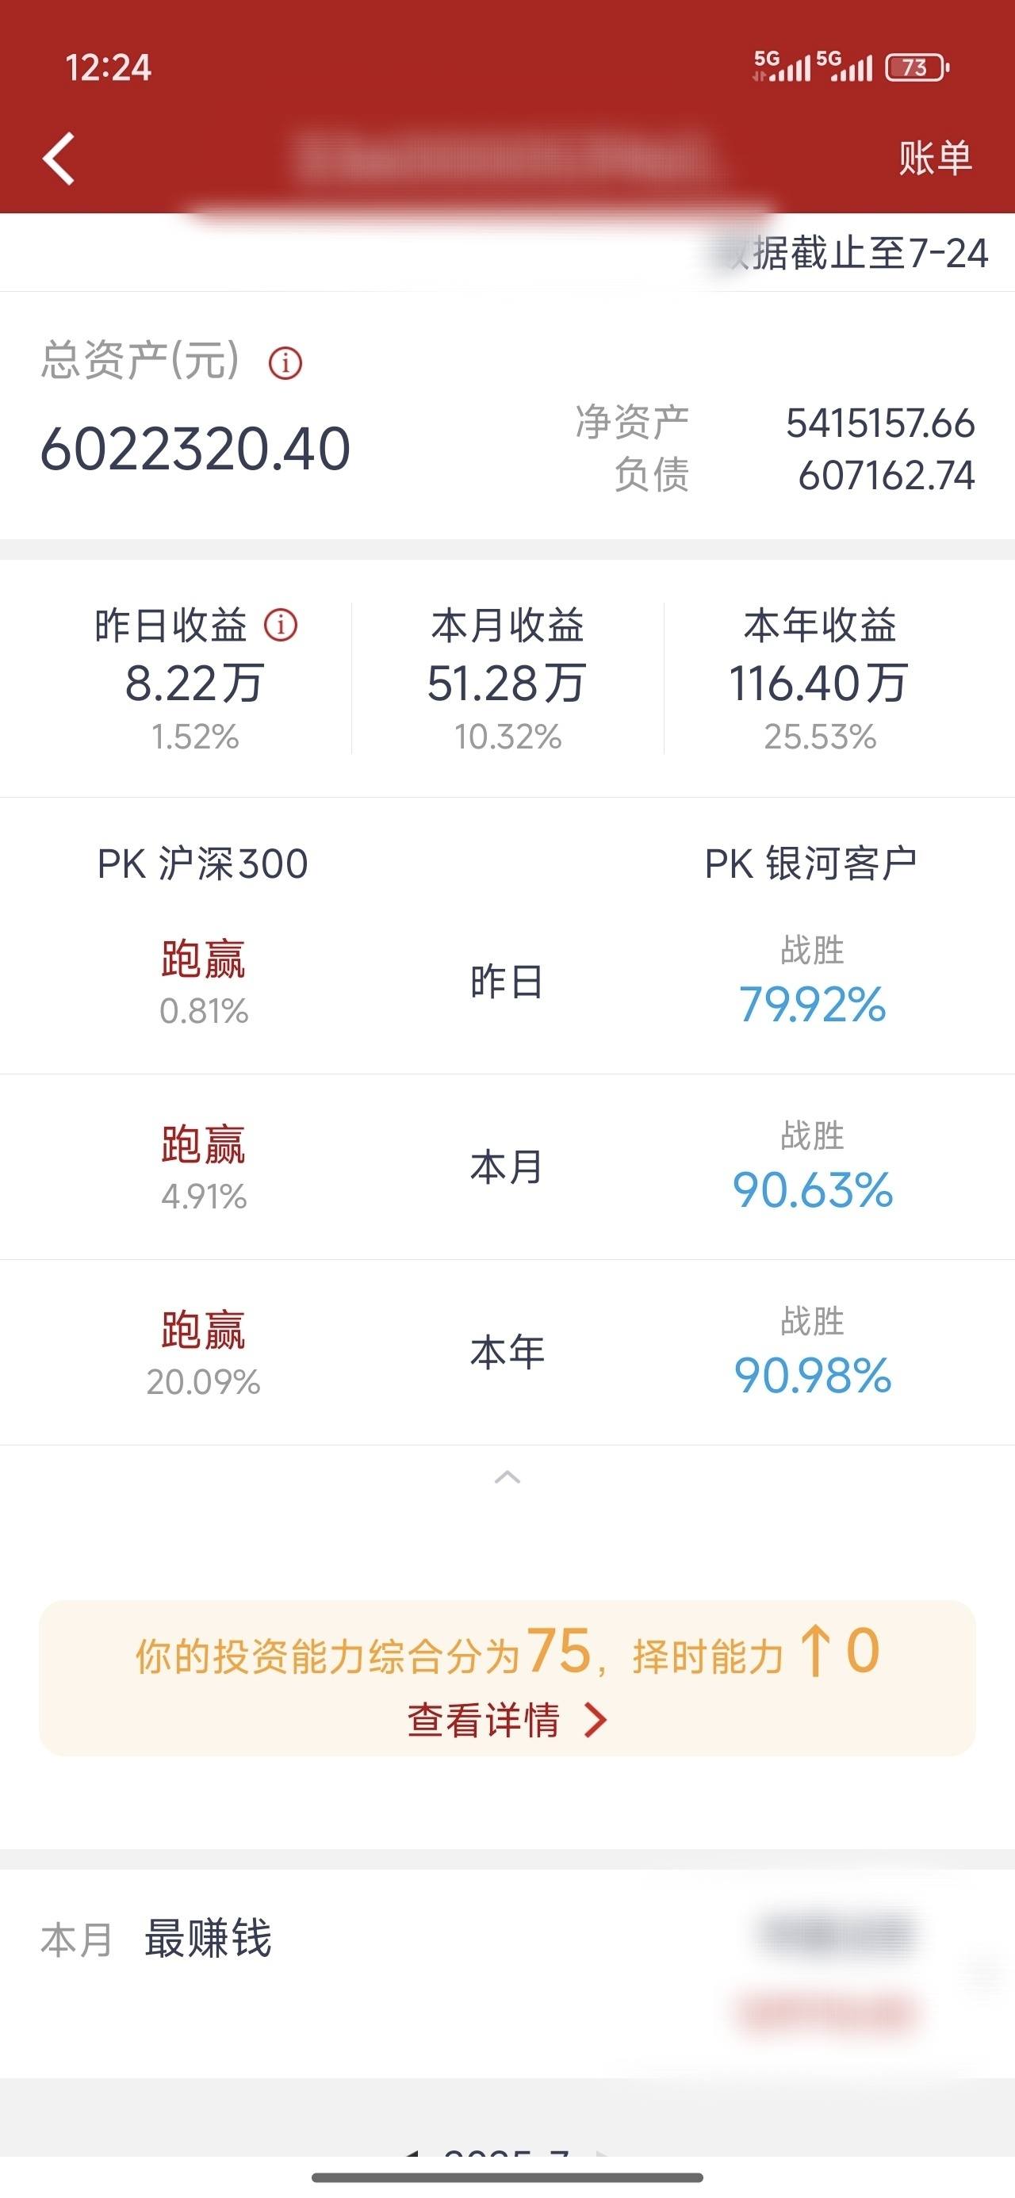Tap the PK 银河客户 column header
The image size is (1015, 2198).
tap(811, 863)
